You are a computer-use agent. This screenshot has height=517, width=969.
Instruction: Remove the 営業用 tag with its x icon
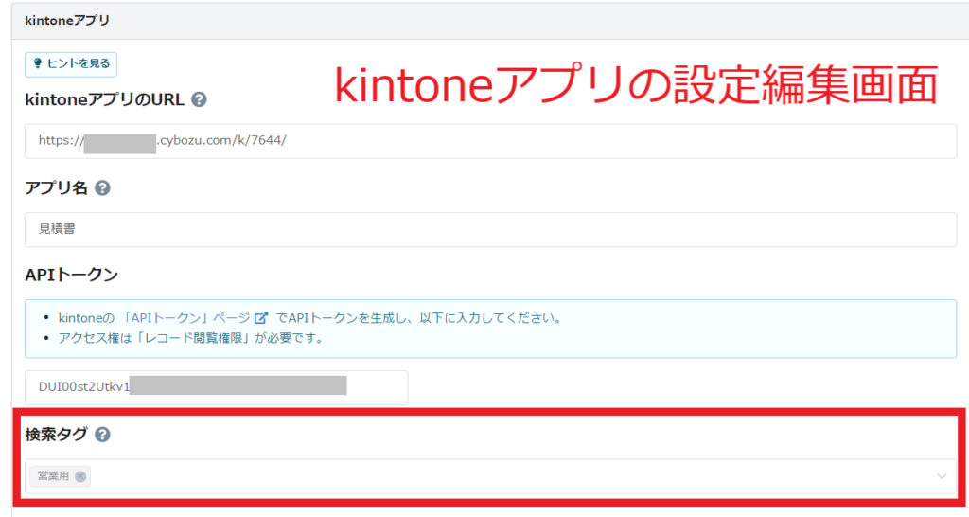pyautogui.click(x=80, y=476)
